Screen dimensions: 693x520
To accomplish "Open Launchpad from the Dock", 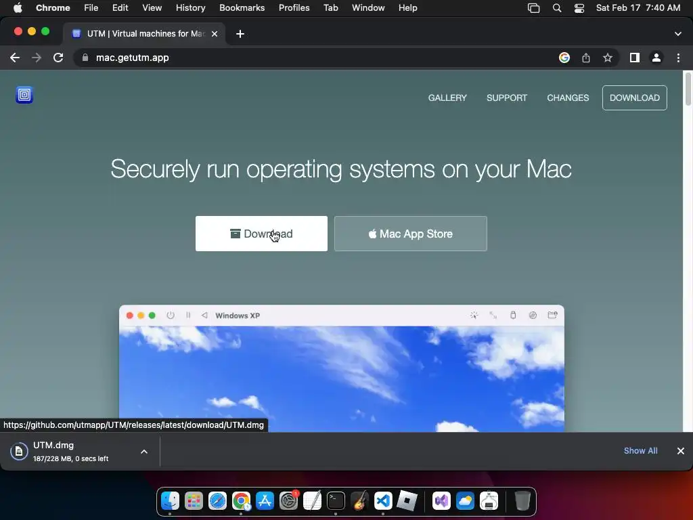I will click(x=194, y=500).
